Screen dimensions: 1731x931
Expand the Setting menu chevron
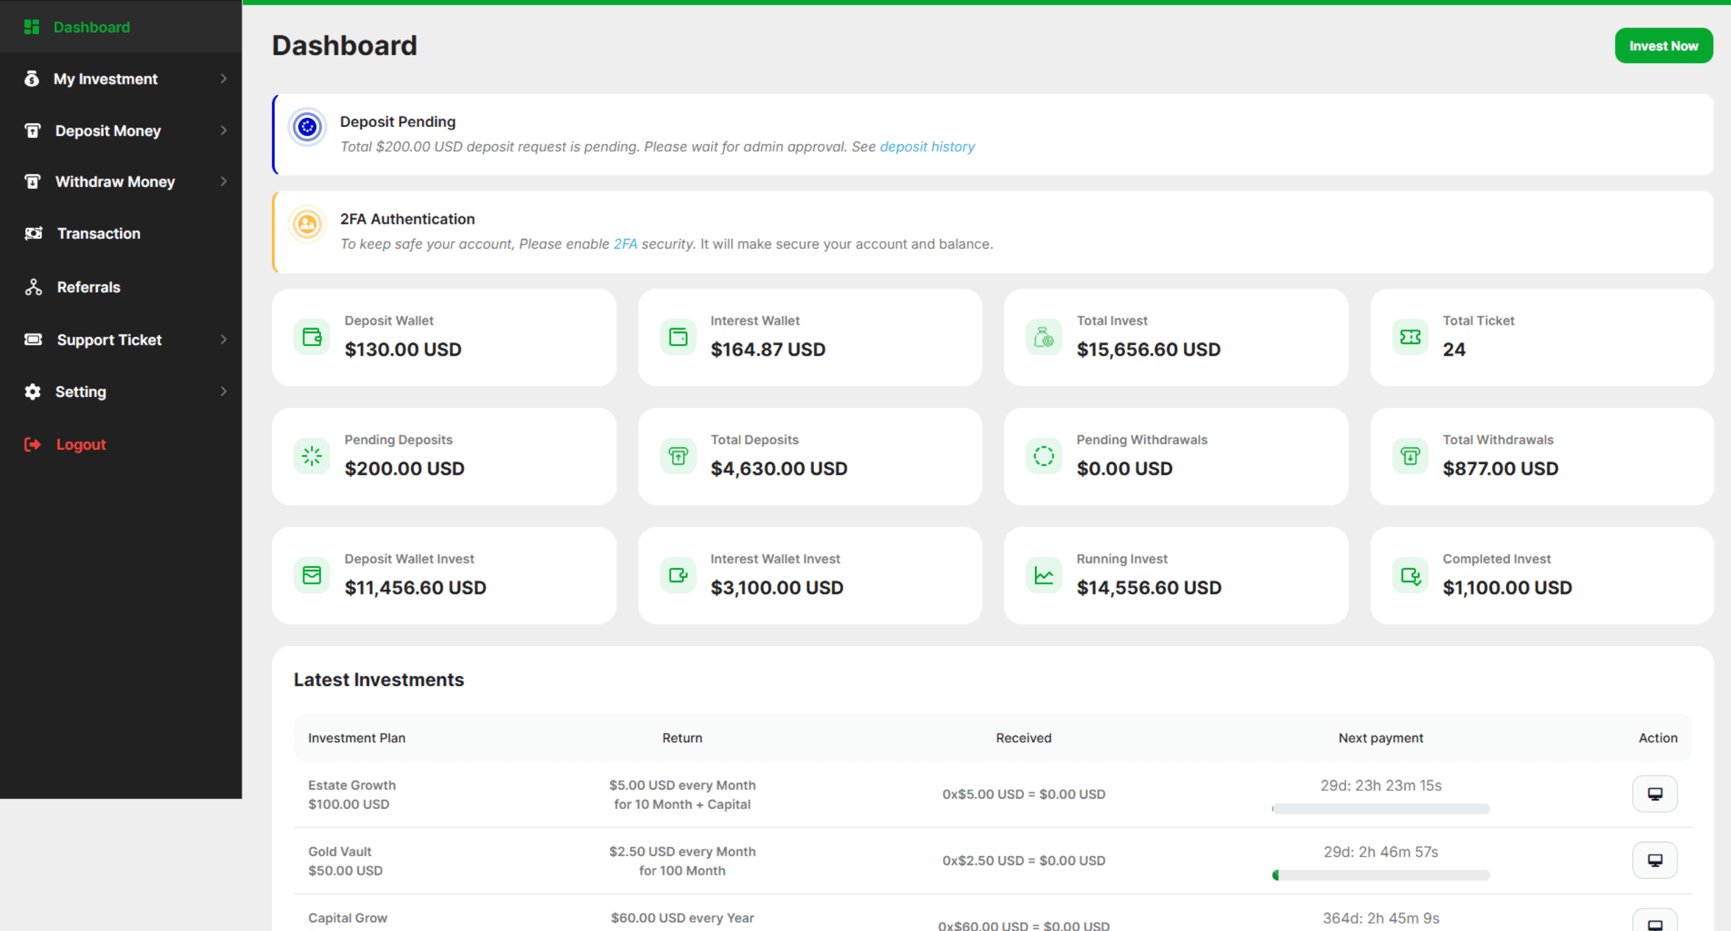[x=223, y=391]
